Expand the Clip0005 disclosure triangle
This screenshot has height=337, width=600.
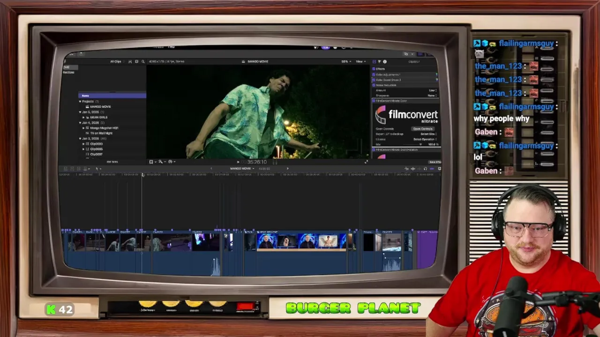pos(83,149)
